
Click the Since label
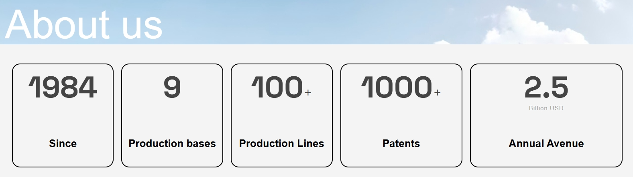[63, 143]
